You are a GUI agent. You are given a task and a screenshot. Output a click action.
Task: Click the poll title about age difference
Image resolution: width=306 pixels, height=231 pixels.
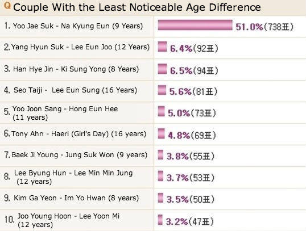[x=137, y=7]
